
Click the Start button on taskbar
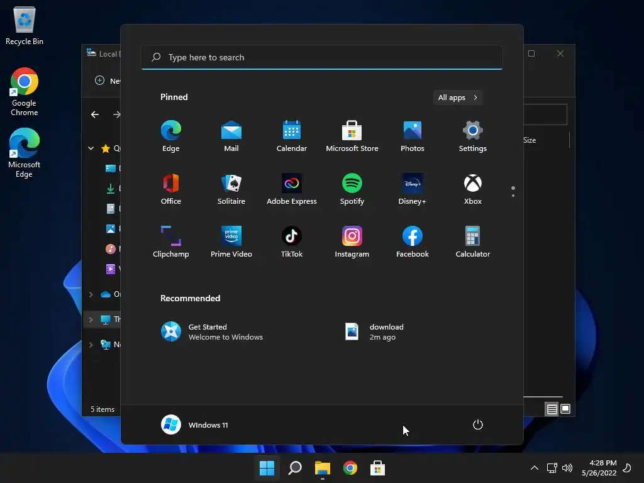click(x=267, y=468)
